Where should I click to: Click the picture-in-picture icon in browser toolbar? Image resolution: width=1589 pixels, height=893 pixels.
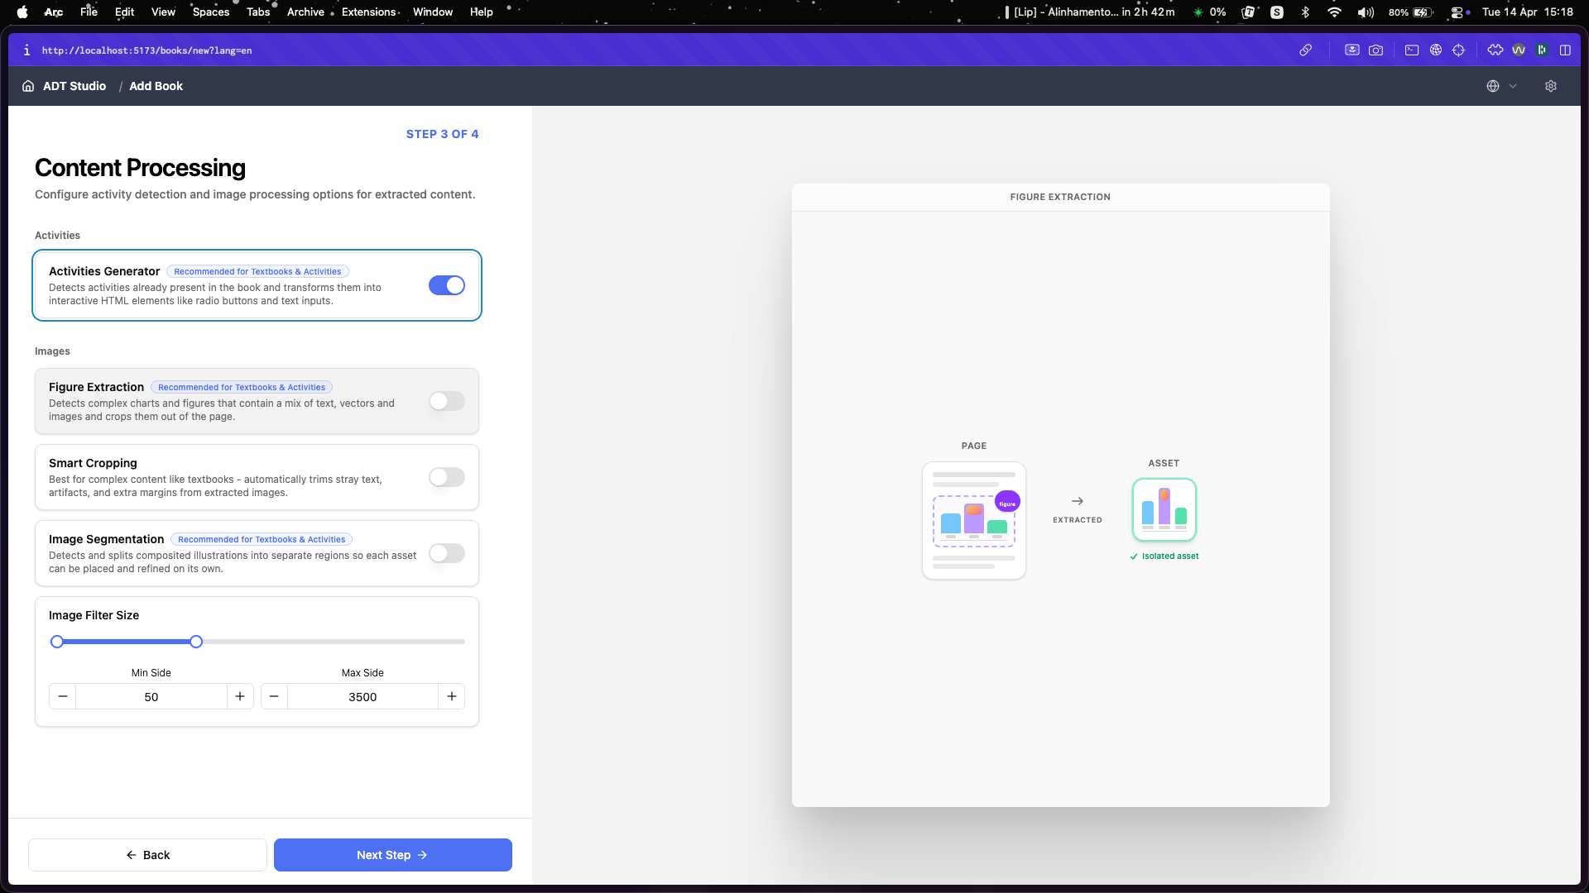point(1352,50)
